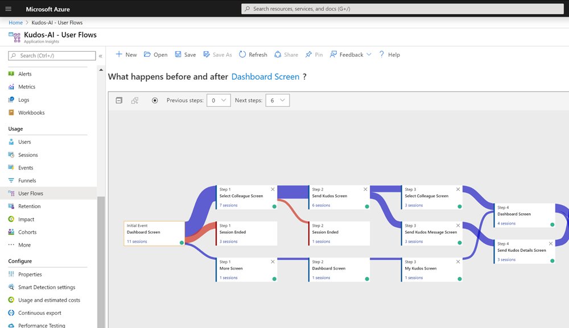The height and width of the screenshot is (328, 569).
Task: Open Workbooks in sidebar
Action: tap(31, 113)
